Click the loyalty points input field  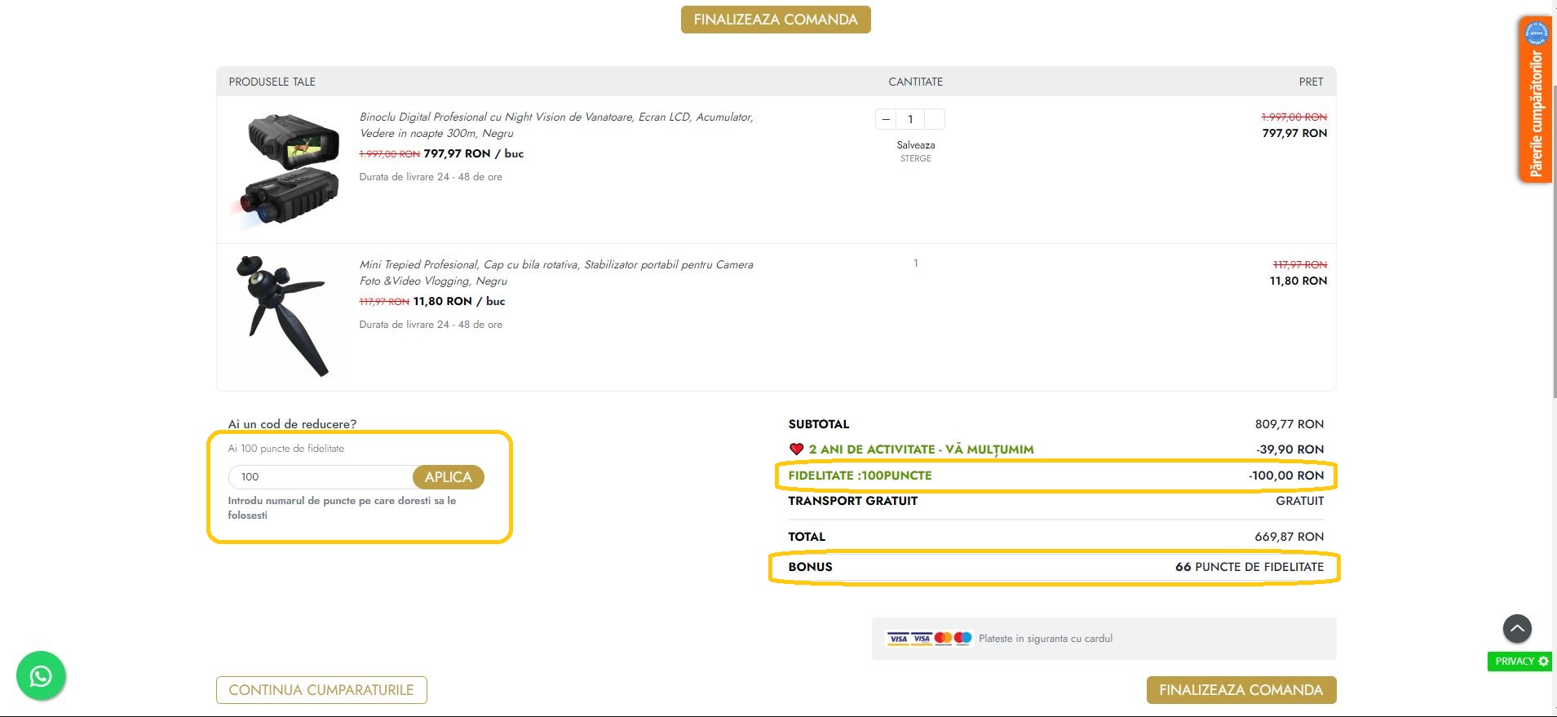coord(321,477)
